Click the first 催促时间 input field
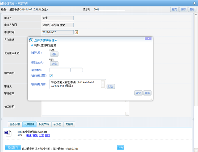 60,70
